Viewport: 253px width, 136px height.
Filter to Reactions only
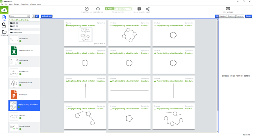[231, 16]
